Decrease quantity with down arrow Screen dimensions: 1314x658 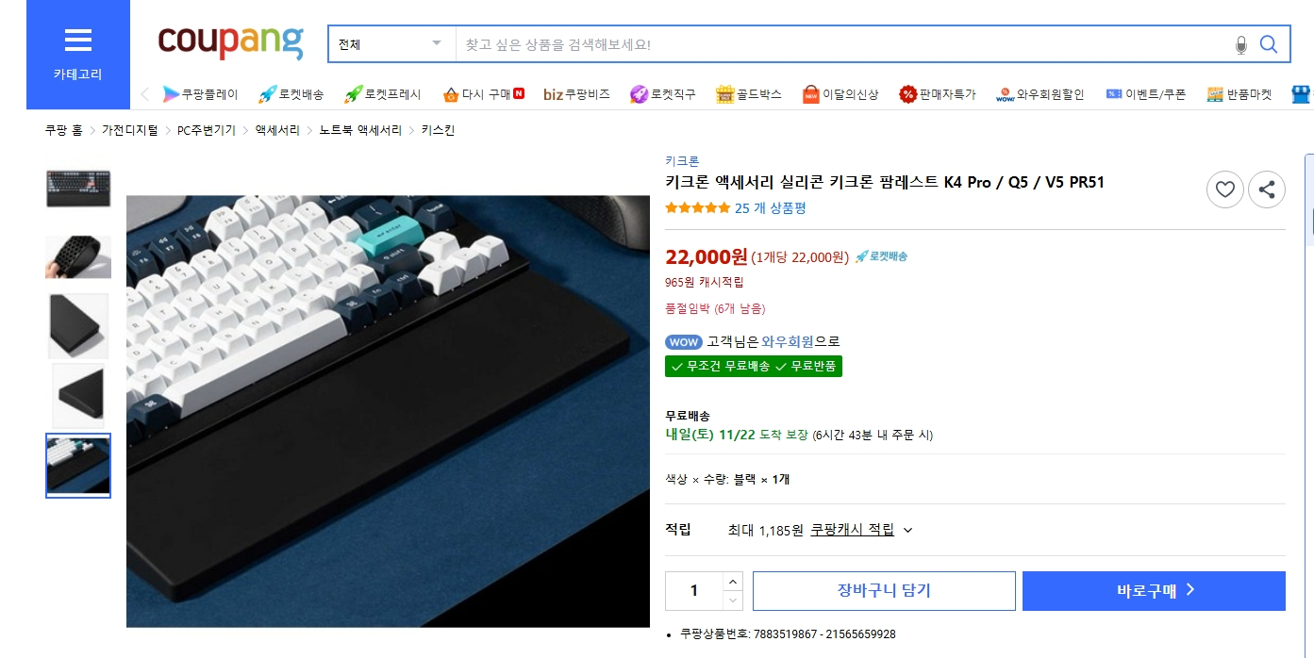[x=733, y=600]
